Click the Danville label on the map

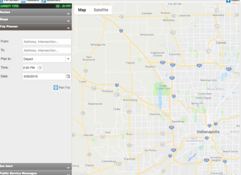pyautogui.click(x=88, y=135)
